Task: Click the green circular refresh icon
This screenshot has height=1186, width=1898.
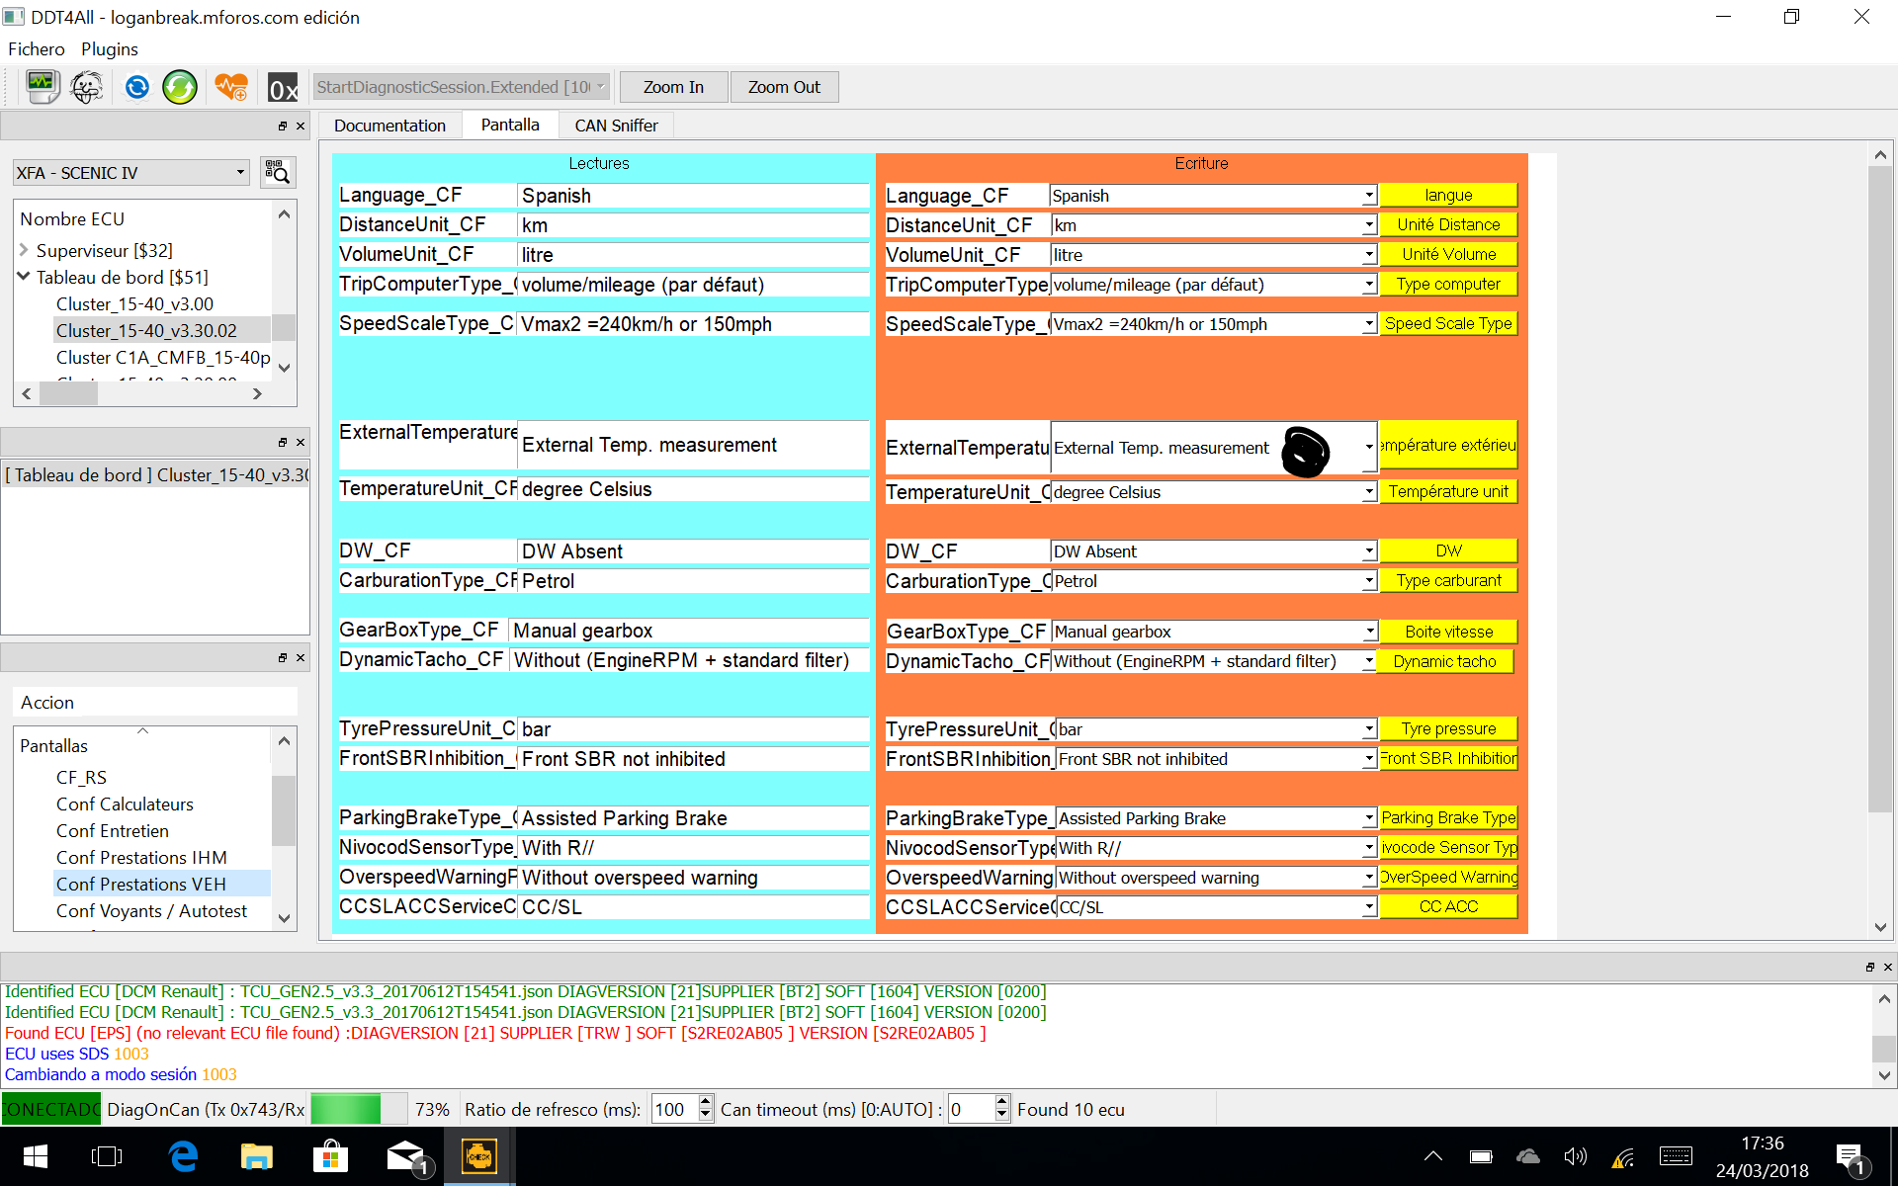Action: coord(180,87)
